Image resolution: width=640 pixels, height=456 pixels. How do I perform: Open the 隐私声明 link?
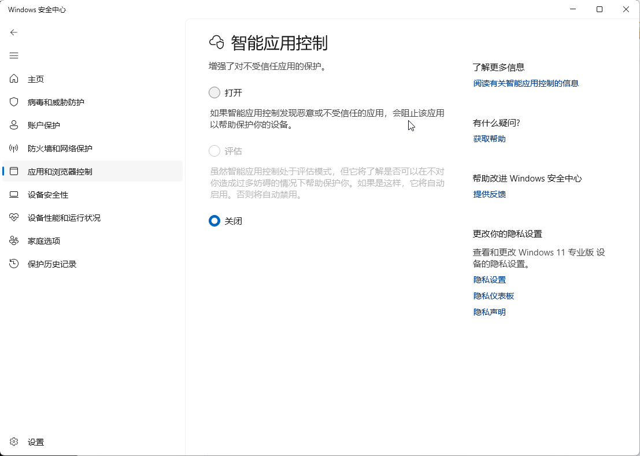tap(489, 312)
